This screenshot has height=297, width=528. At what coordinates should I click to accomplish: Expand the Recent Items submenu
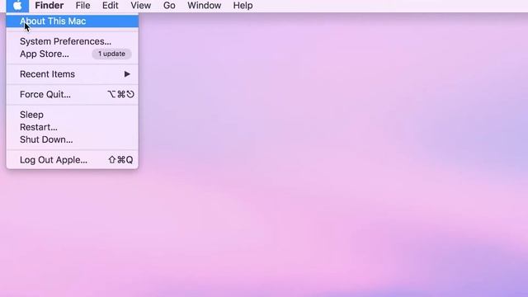point(72,74)
